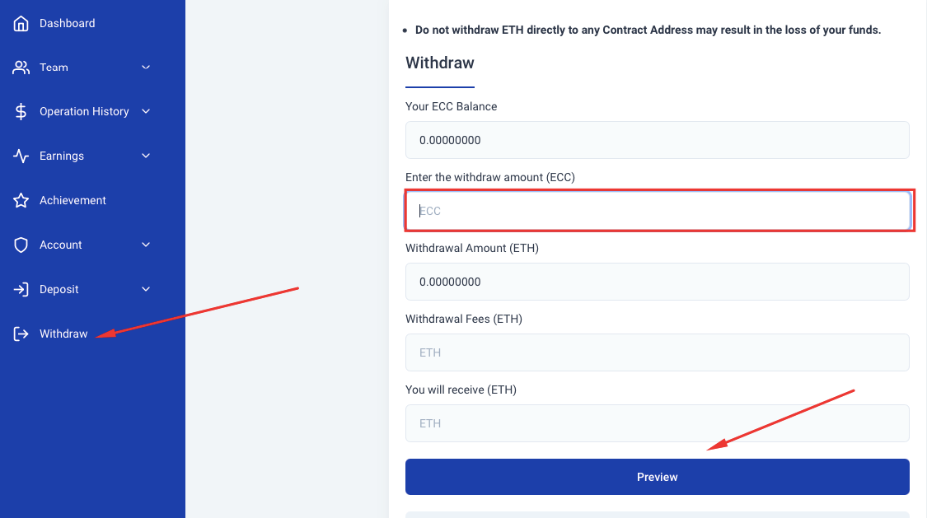This screenshot has height=518, width=927.
Task: Click the ECC withdraw amount input
Action: click(658, 210)
